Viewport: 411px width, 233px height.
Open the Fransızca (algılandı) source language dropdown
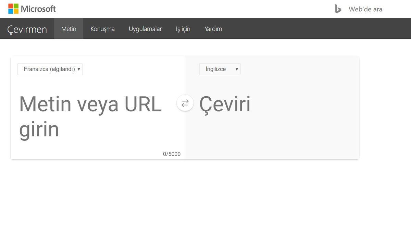tap(50, 69)
